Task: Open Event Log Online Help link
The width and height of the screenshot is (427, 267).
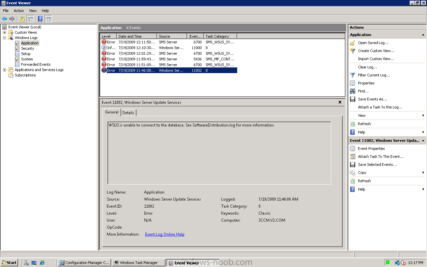Action: pyautogui.click(x=165, y=234)
